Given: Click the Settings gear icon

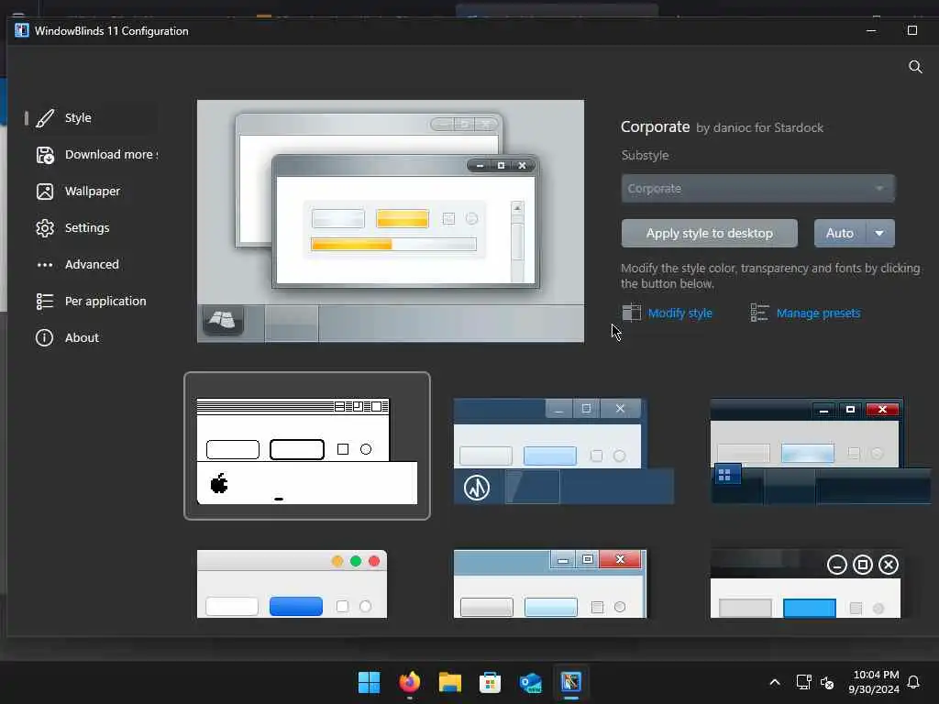Looking at the screenshot, I should (x=45, y=228).
